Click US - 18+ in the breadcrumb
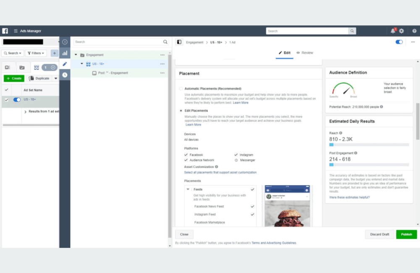This screenshot has height=273, width=420. click(216, 42)
